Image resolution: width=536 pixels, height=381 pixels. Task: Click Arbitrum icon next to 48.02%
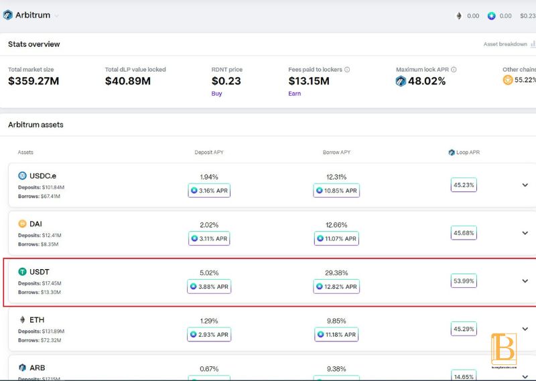(401, 81)
